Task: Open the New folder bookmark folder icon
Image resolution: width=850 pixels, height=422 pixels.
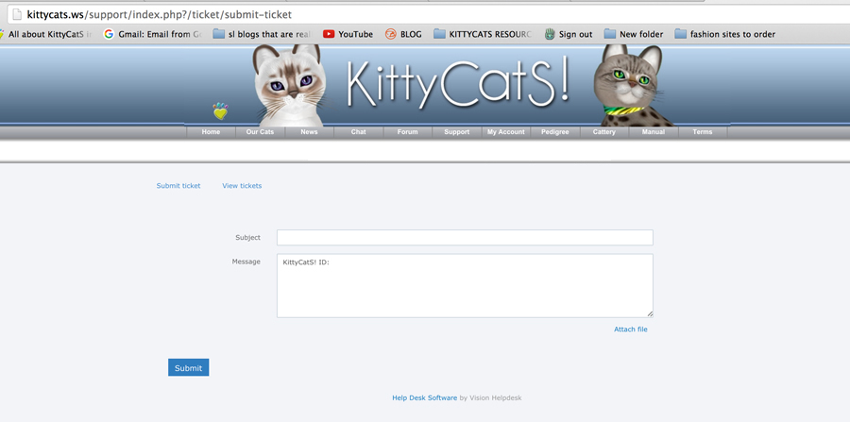Action: click(x=610, y=34)
